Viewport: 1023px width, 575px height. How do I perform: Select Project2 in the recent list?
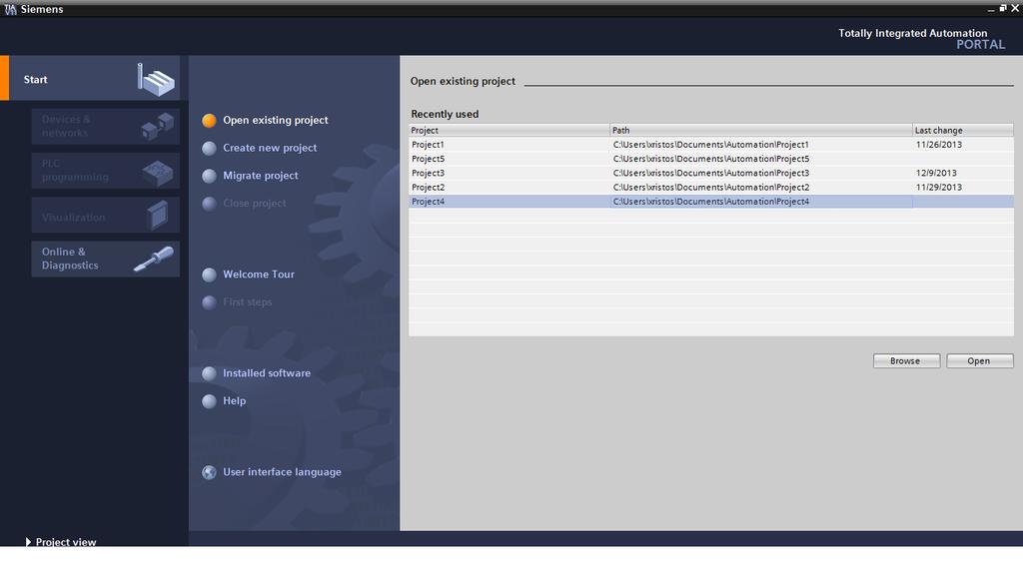pyautogui.click(x=428, y=188)
